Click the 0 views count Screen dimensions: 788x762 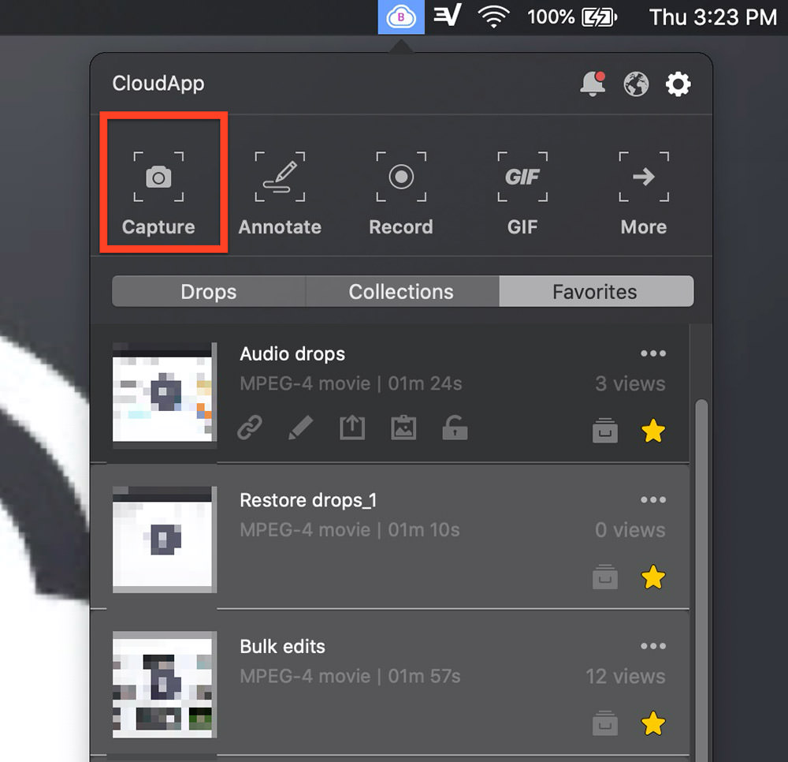pos(630,530)
